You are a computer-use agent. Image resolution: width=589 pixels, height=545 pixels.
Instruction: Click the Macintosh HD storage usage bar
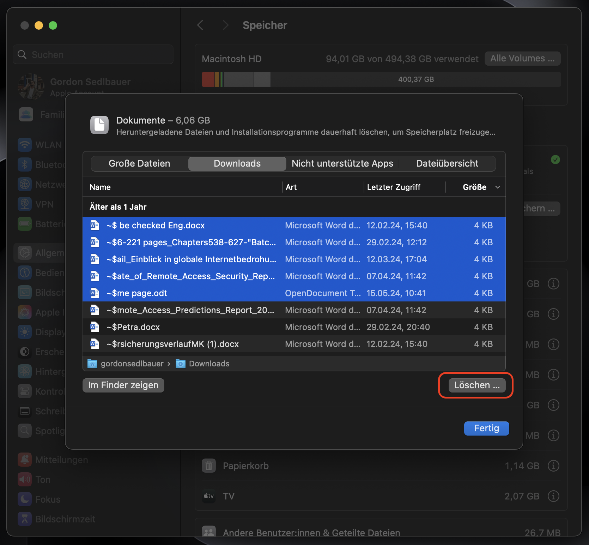coord(381,79)
